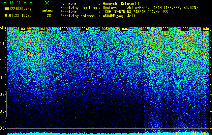Click the HROFFT title text

pyautogui.click(x=21, y=3)
